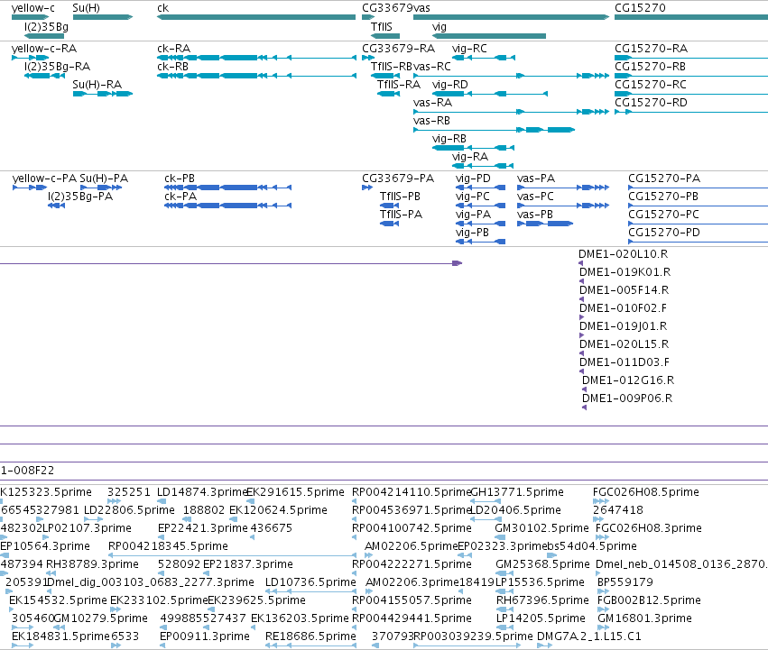Click the vig-RA transcript label
The image size is (768, 650).
[x=470, y=157]
